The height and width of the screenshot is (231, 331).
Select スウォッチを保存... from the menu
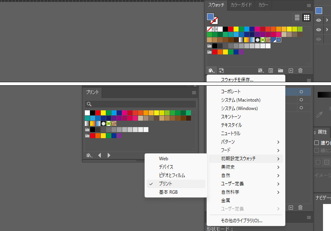coord(237,80)
